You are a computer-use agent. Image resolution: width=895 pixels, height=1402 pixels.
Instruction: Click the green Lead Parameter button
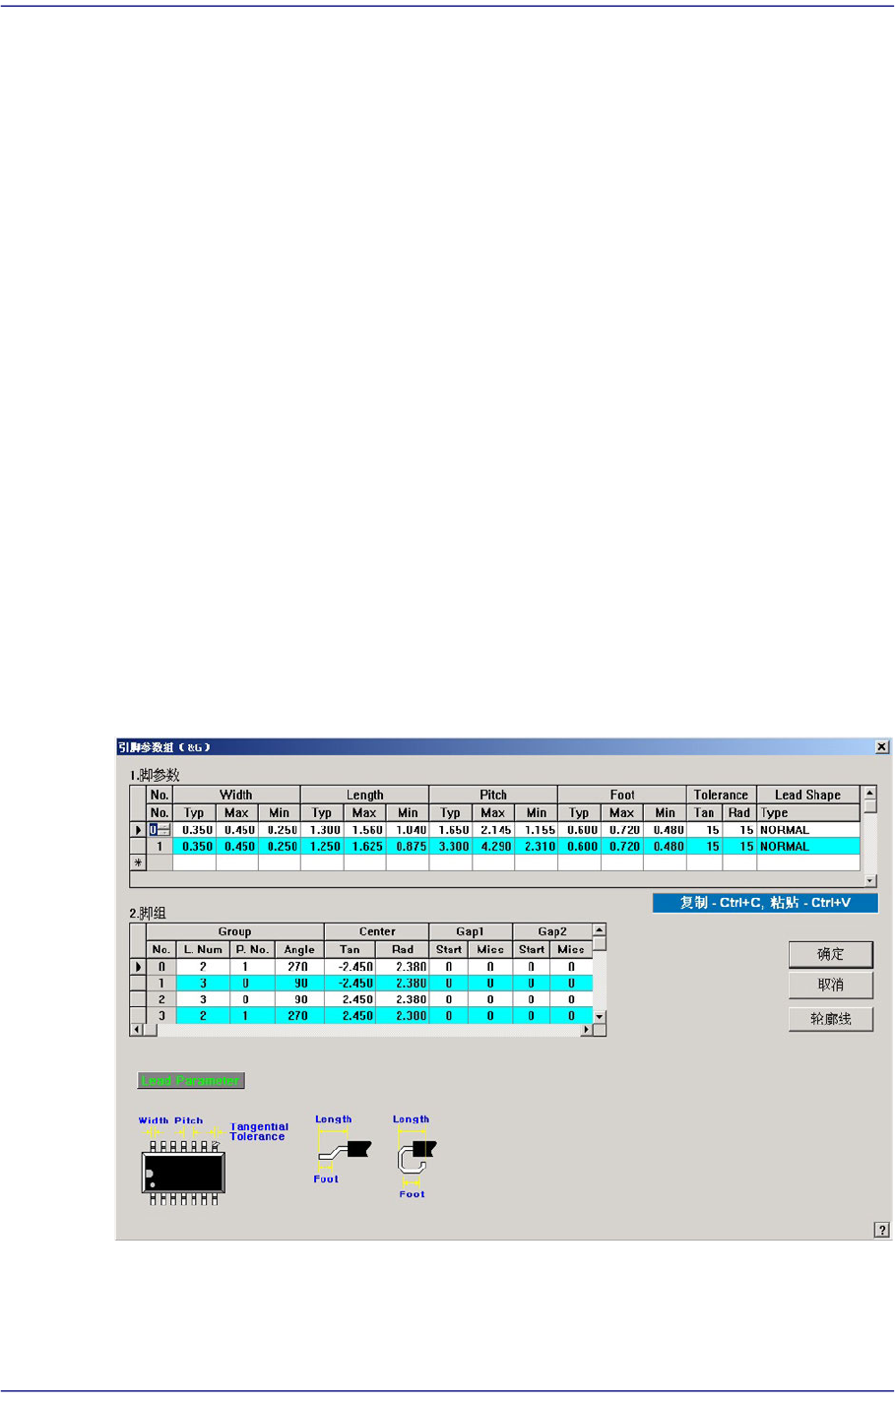click(x=191, y=1080)
